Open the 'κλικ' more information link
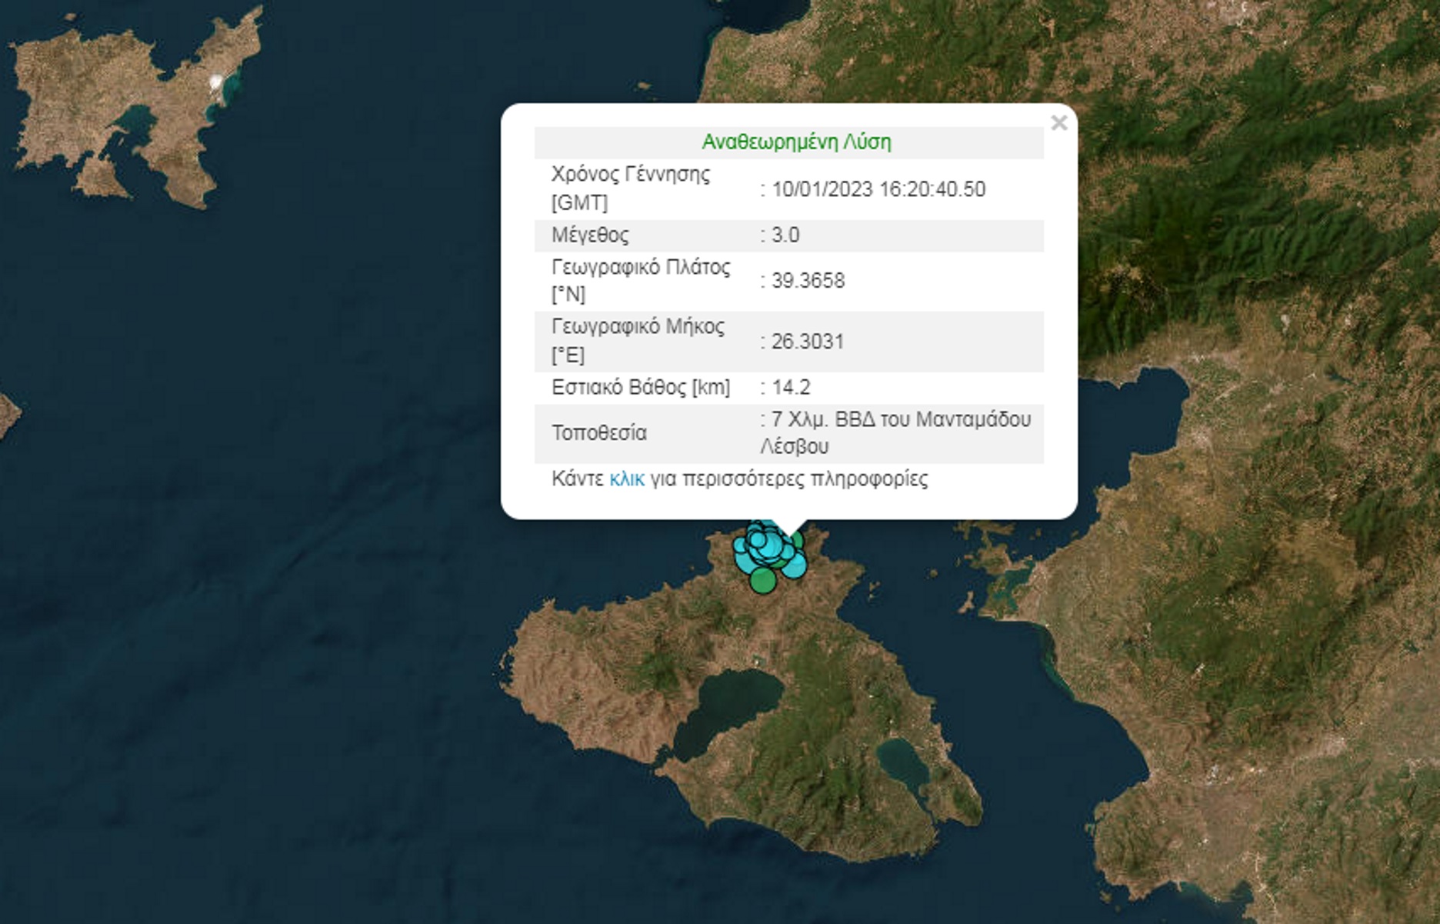 tap(626, 479)
